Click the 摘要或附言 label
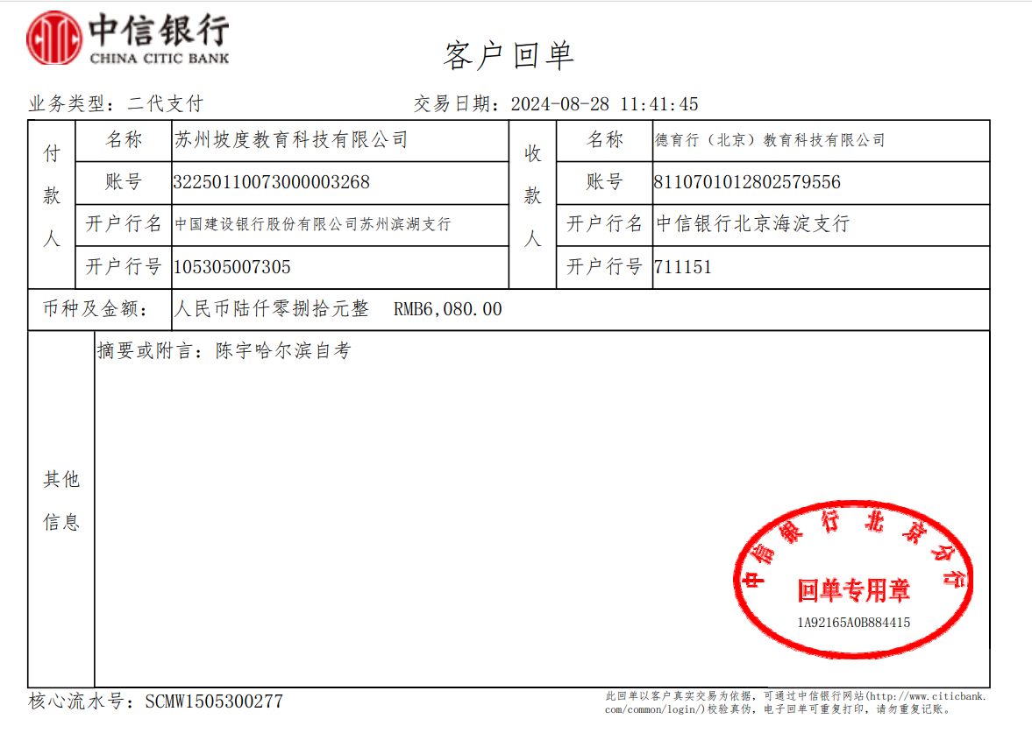 coord(150,351)
